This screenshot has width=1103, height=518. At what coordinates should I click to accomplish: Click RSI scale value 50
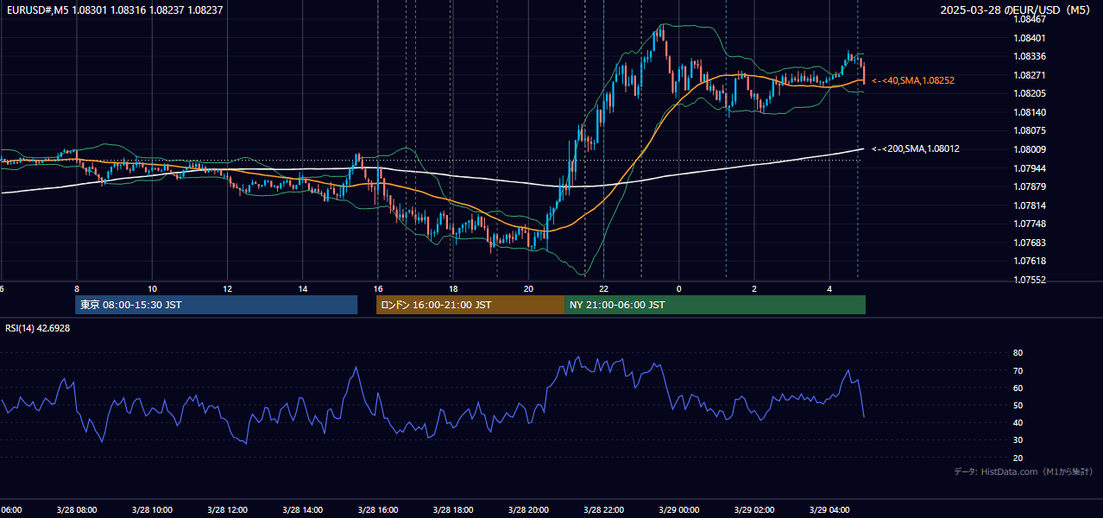(1018, 405)
